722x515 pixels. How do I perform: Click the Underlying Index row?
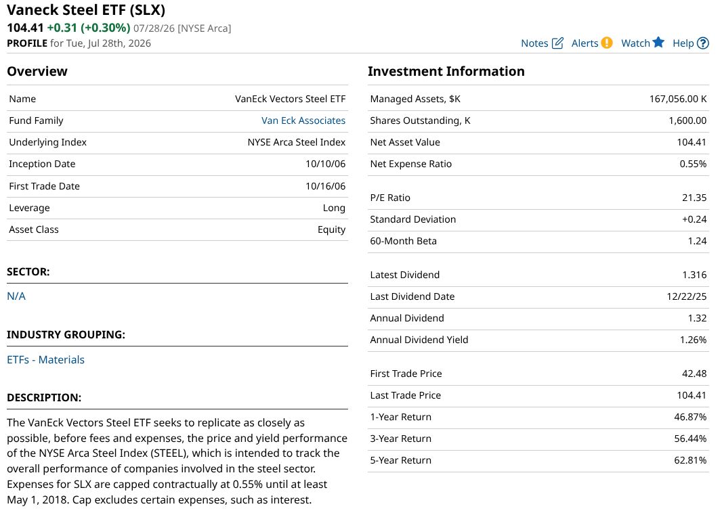177,143
